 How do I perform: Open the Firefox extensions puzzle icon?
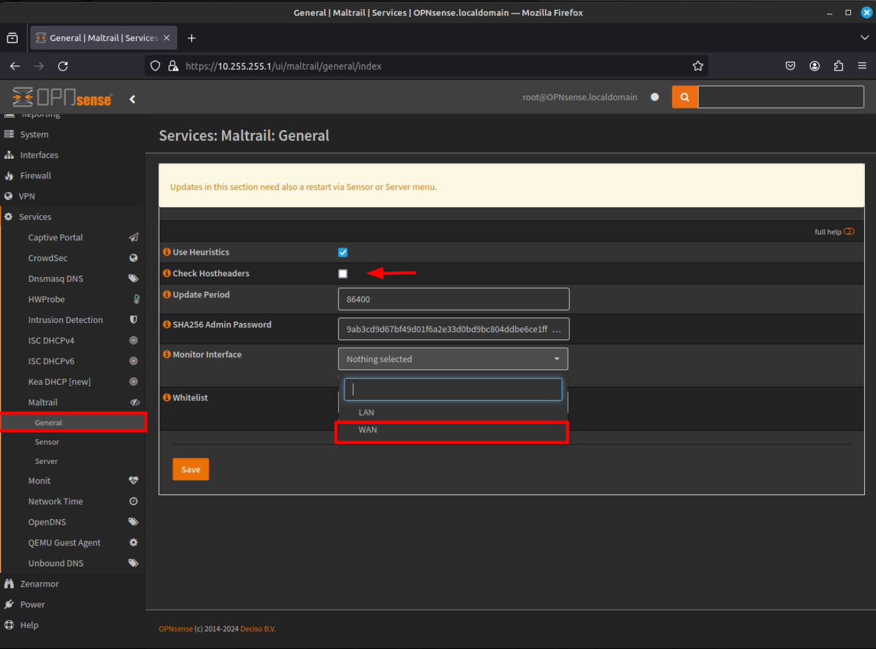(839, 66)
